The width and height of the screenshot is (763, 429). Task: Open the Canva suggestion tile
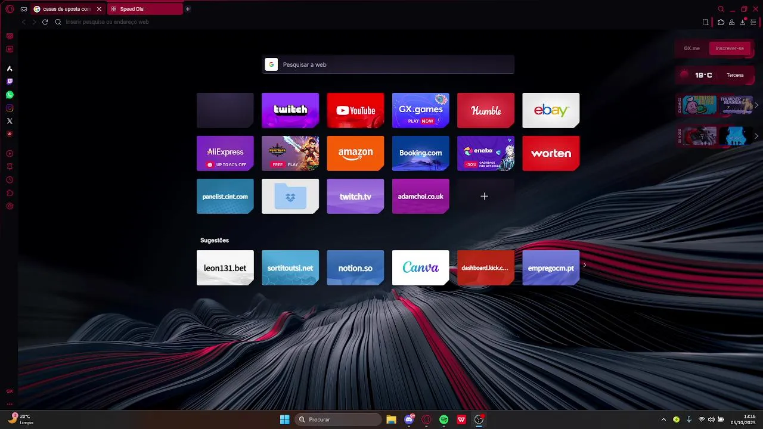point(420,268)
